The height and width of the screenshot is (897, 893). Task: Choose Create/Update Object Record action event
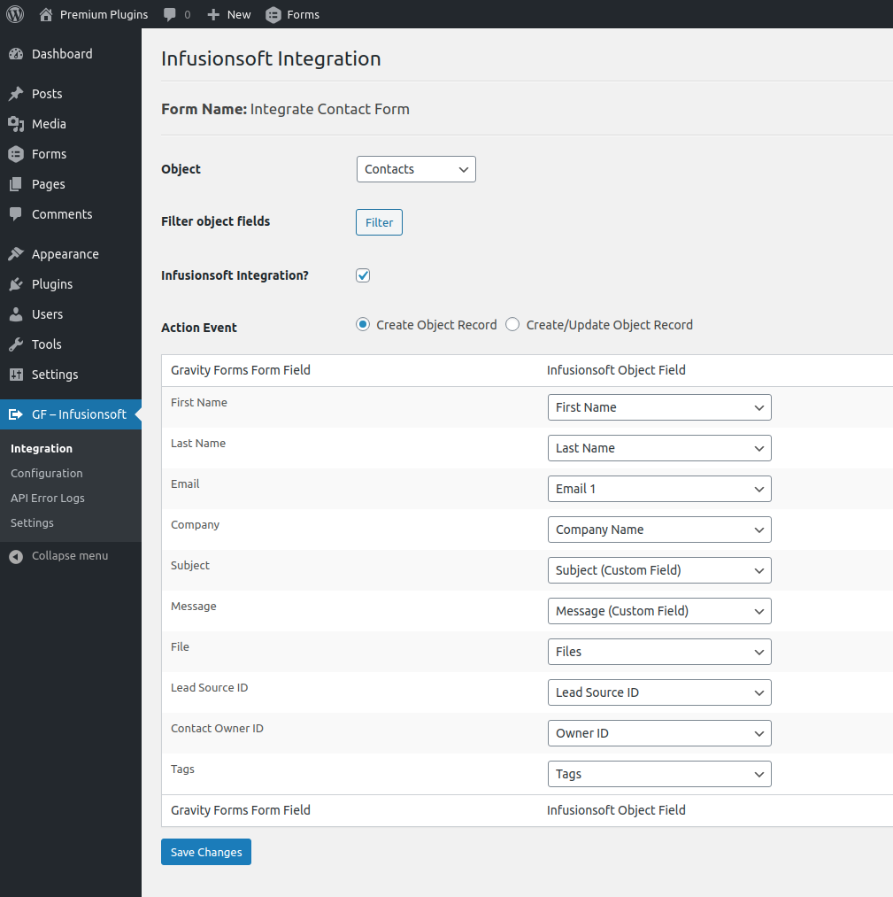click(512, 324)
